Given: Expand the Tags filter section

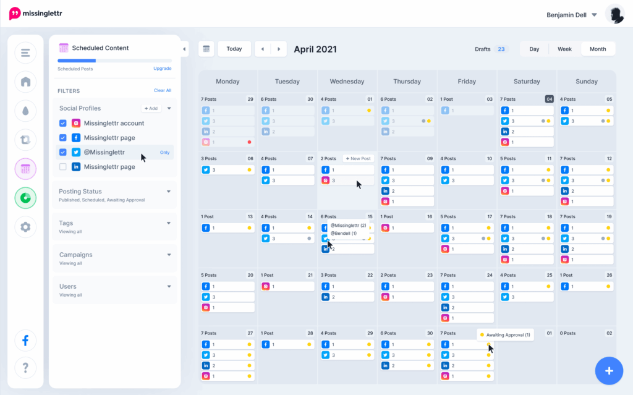Looking at the screenshot, I should click(x=169, y=223).
